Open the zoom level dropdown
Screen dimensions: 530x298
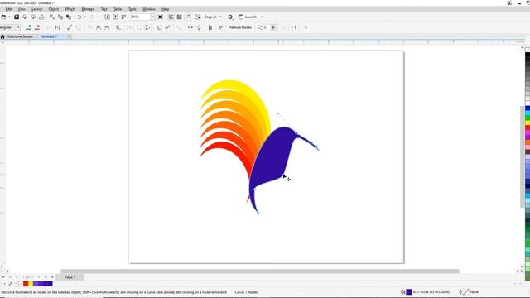point(152,17)
